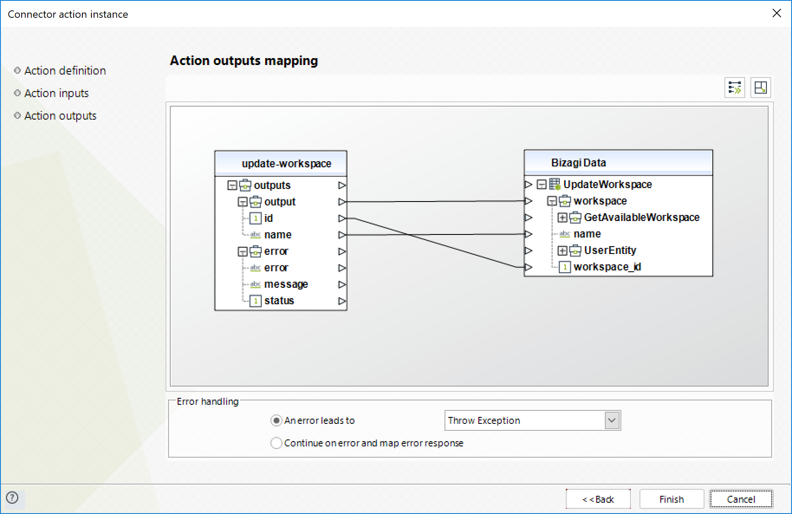792x514 pixels.
Task: Expand the GetAvailableWorkspace node
Action: (x=562, y=218)
